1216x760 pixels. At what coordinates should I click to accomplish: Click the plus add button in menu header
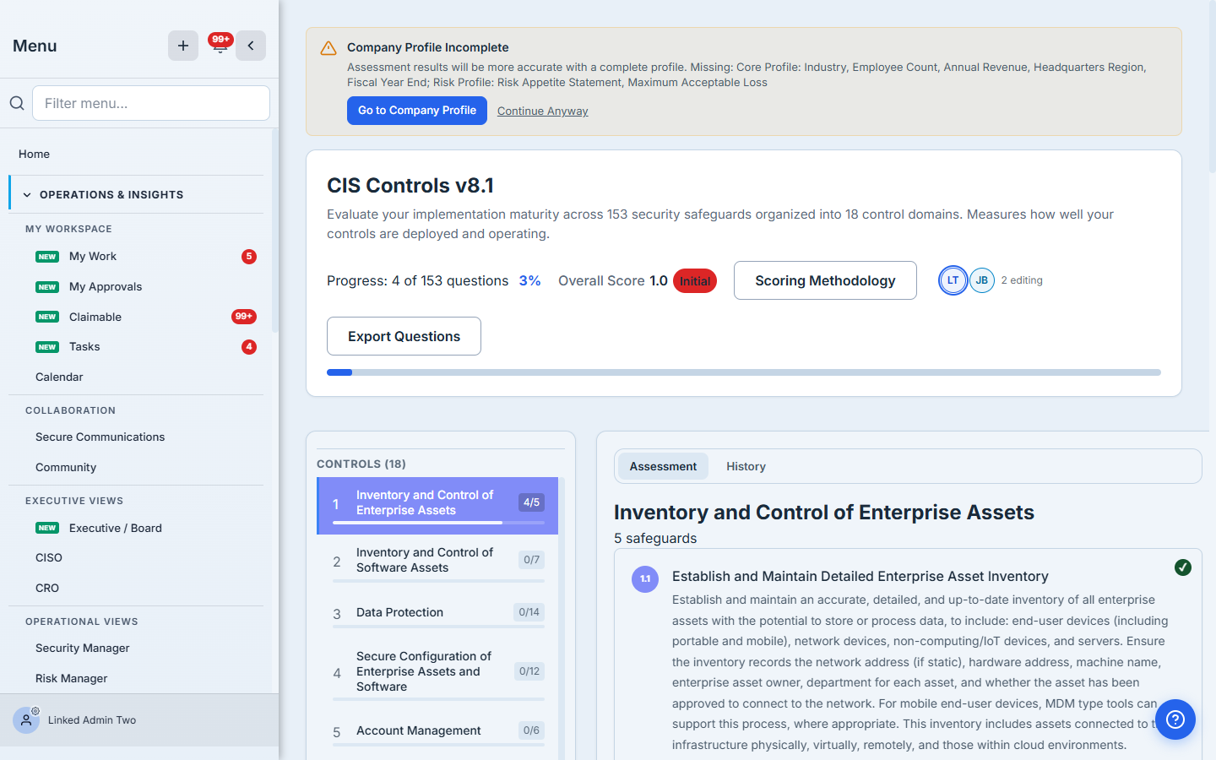point(183,46)
